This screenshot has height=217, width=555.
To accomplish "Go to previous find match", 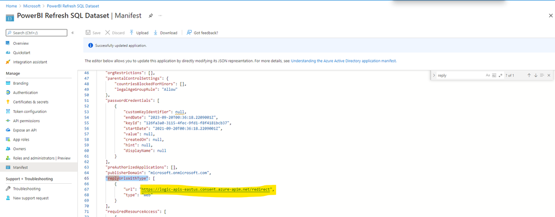I will 529,75.
